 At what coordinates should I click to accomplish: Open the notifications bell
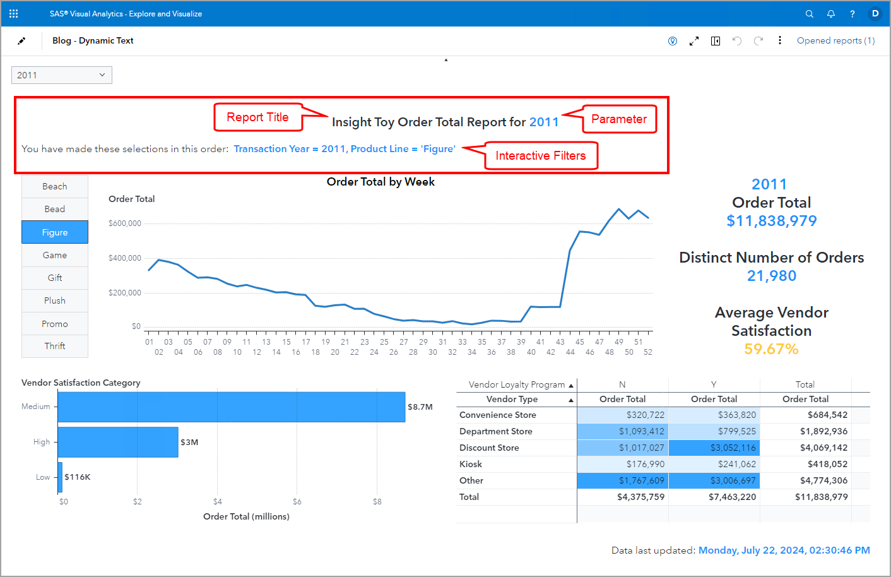[831, 13]
